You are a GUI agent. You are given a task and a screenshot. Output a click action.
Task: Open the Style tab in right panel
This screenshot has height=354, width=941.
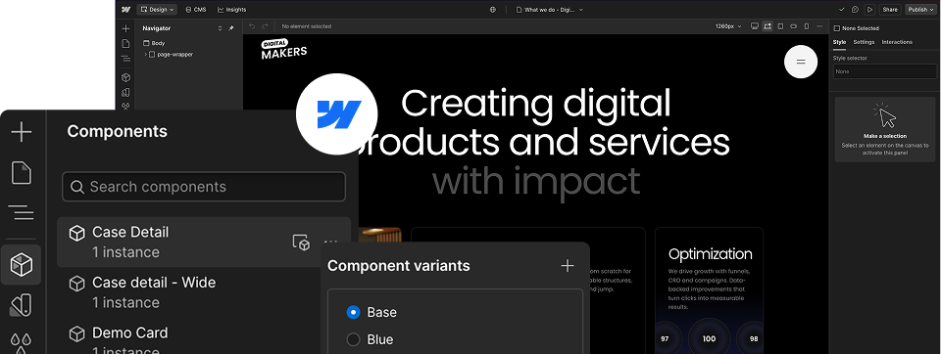tap(840, 42)
